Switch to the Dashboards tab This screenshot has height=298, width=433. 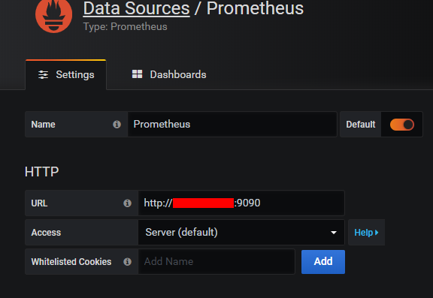tap(169, 74)
